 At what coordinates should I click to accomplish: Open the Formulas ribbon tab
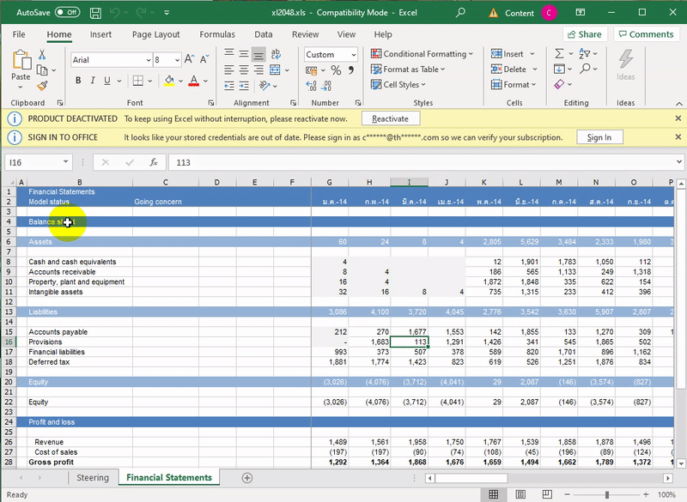(216, 34)
